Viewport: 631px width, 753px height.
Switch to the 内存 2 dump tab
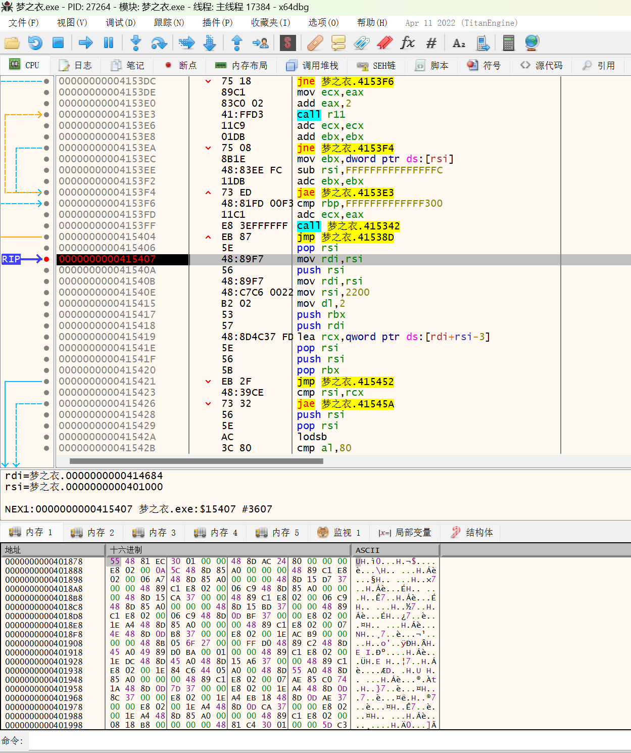point(93,532)
